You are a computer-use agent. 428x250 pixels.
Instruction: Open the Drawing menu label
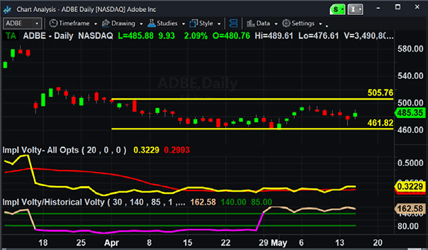(x=123, y=23)
